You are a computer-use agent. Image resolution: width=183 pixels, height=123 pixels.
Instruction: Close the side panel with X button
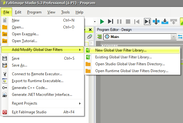click(90, 30)
